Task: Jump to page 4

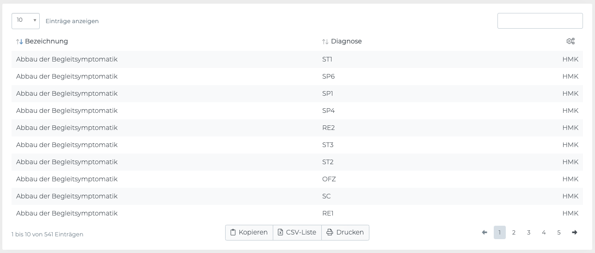Action: pos(544,232)
